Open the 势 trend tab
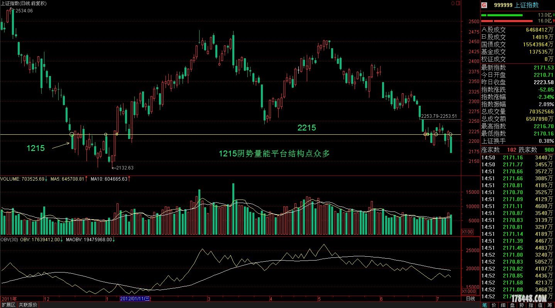This screenshot has width=555, height=308. tap(522, 305)
